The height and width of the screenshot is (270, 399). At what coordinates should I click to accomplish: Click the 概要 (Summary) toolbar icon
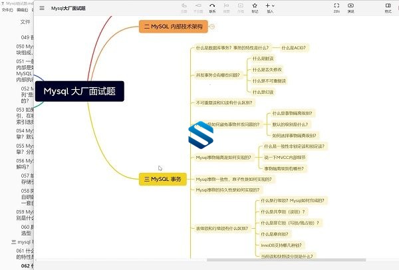pos(226,8)
